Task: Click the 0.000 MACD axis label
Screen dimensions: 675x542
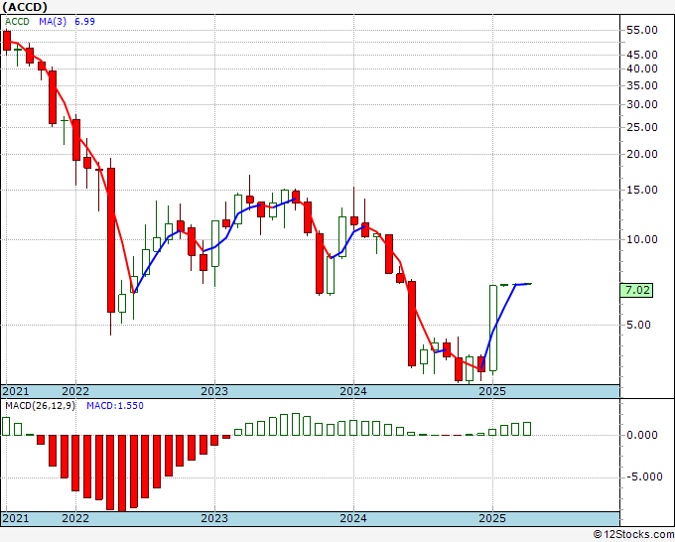Action: [x=642, y=435]
